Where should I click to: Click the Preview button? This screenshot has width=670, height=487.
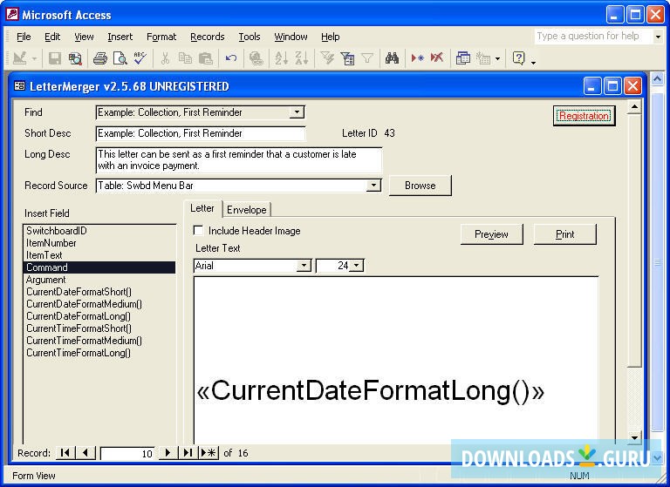491,234
